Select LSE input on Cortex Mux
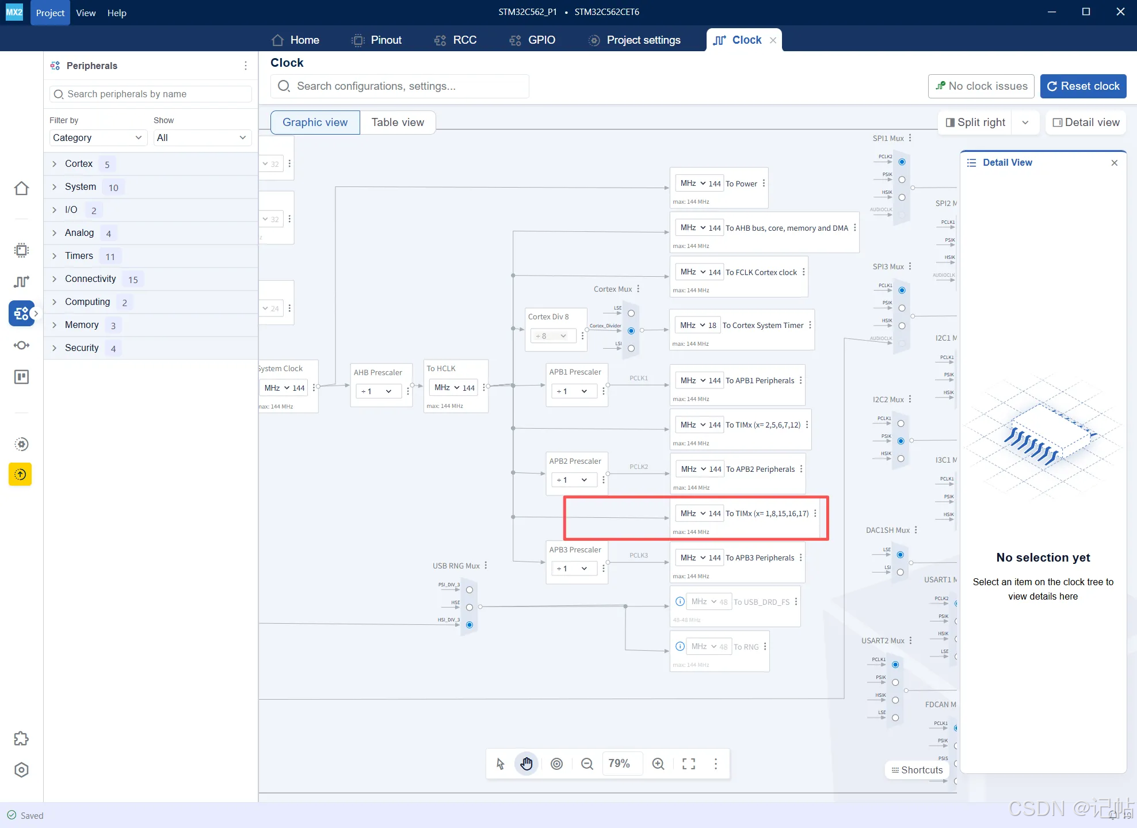 (631, 314)
